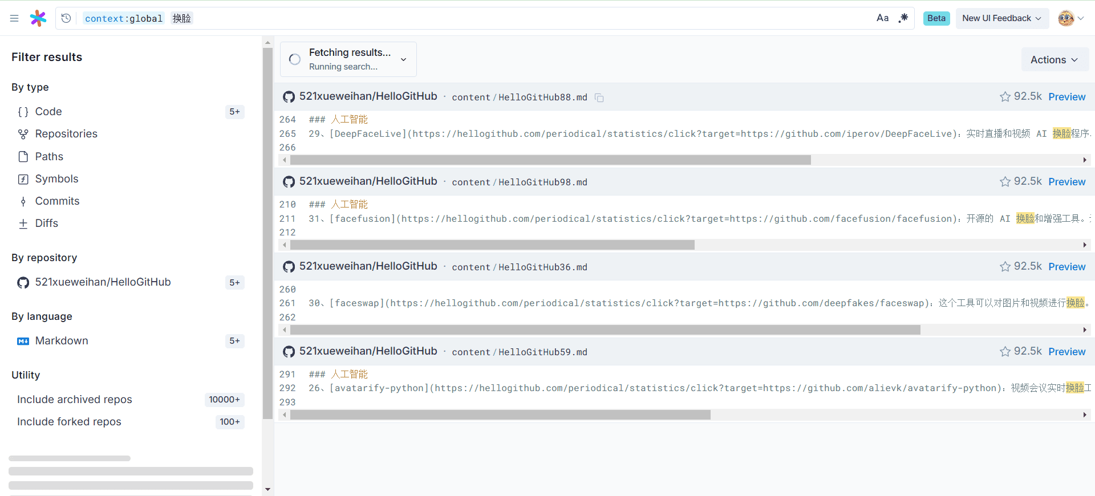This screenshot has width=1095, height=496.
Task: Open repository link for HelloGitHub98.md result
Action: 368,181
